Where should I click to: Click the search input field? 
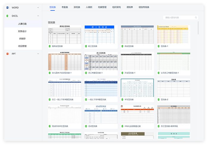[x=178, y=18]
